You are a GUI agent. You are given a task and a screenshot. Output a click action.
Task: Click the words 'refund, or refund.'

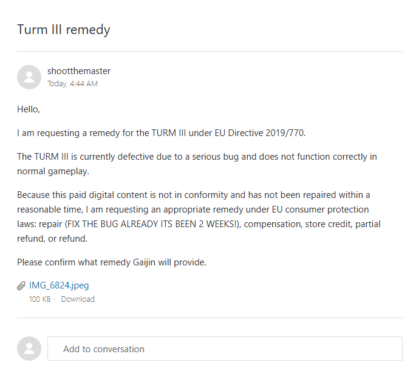(52, 239)
